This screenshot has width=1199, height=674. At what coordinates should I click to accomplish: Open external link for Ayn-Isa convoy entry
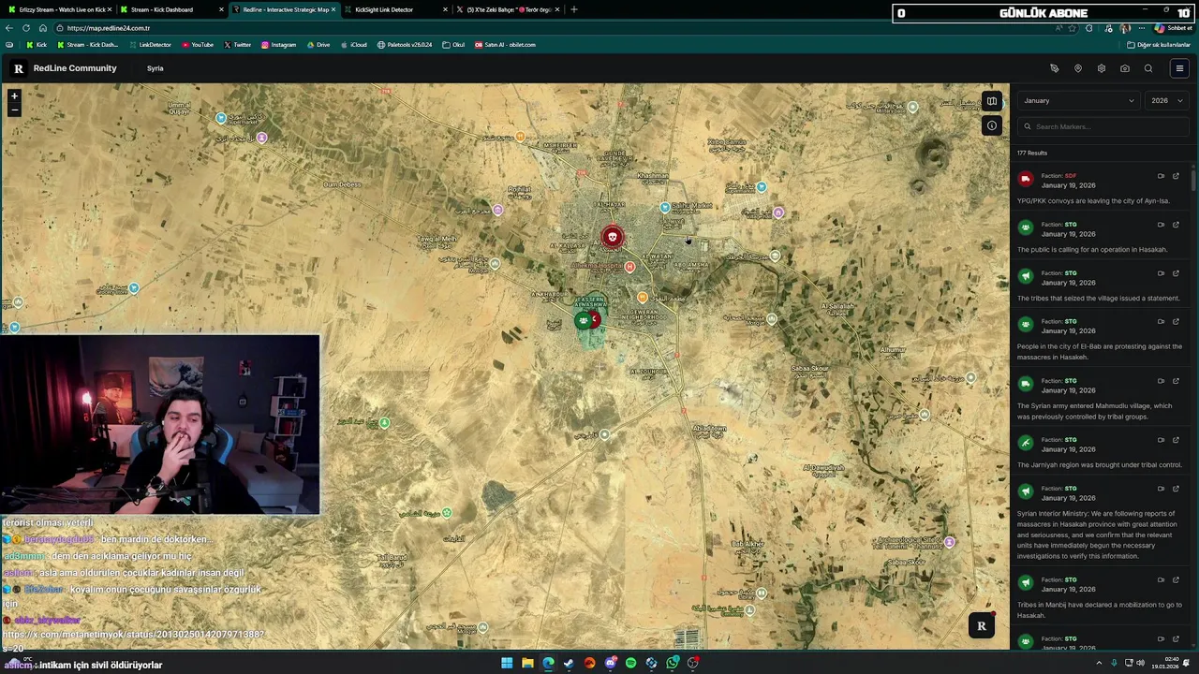point(1176,176)
